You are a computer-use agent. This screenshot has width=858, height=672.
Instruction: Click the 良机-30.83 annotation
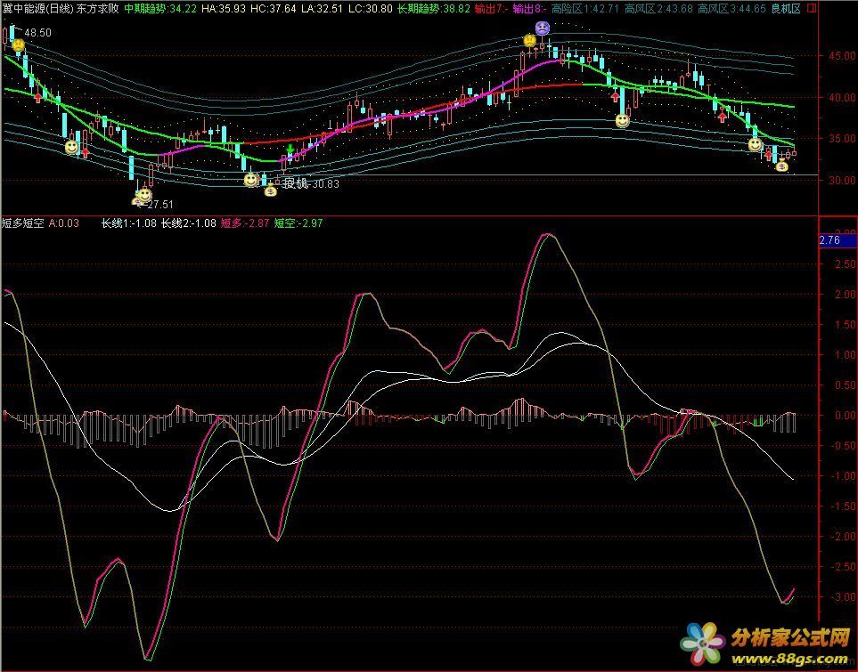311,183
